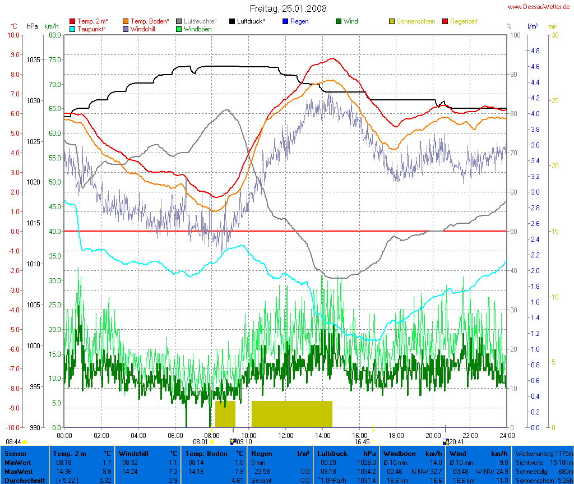Image resolution: width=574 pixels, height=484 pixels.
Task: Click the blue Regen legend square
Action: tap(285, 21)
